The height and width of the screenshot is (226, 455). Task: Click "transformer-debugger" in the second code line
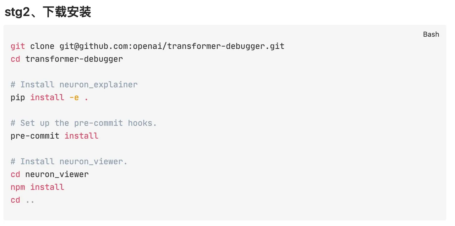tap(74, 59)
